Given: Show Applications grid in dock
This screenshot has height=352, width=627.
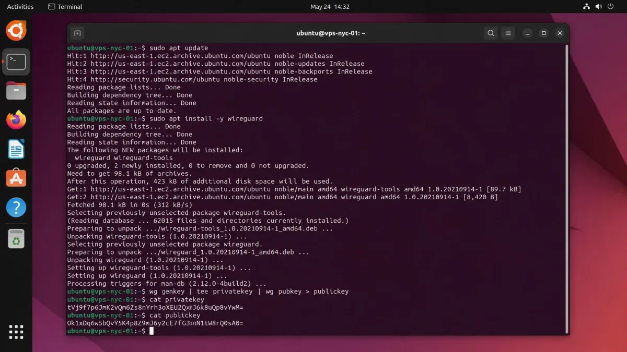Looking at the screenshot, I should 16,332.
